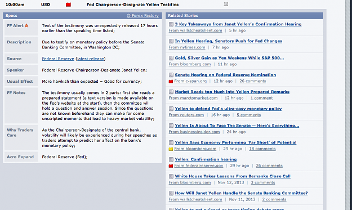Open the 26 comments link of the federalreserve.gov story
This screenshot has width=352, height=210.
[x=269, y=166]
